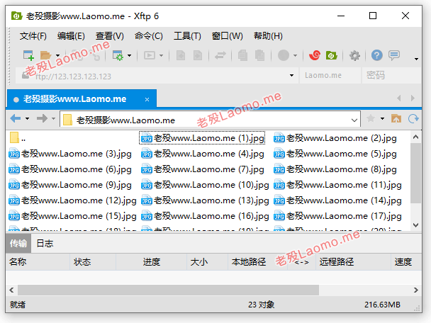Select file 老殁www.Laomo.me (13).jpg
The image size is (431, 323).
click(205, 200)
